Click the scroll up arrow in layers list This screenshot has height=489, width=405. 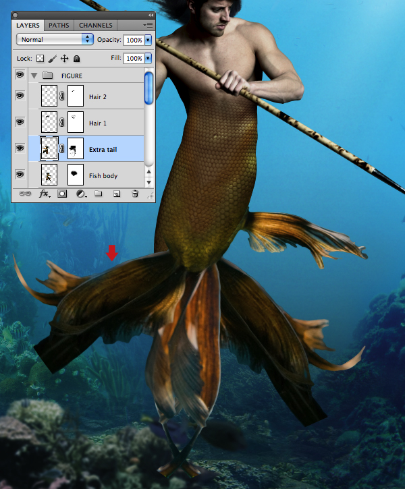click(148, 171)
